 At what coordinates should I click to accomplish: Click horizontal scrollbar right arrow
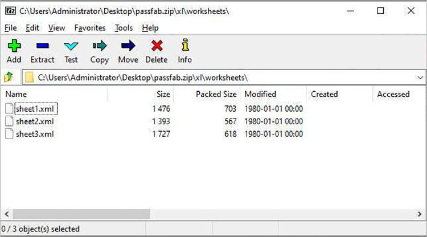(420, 214)
